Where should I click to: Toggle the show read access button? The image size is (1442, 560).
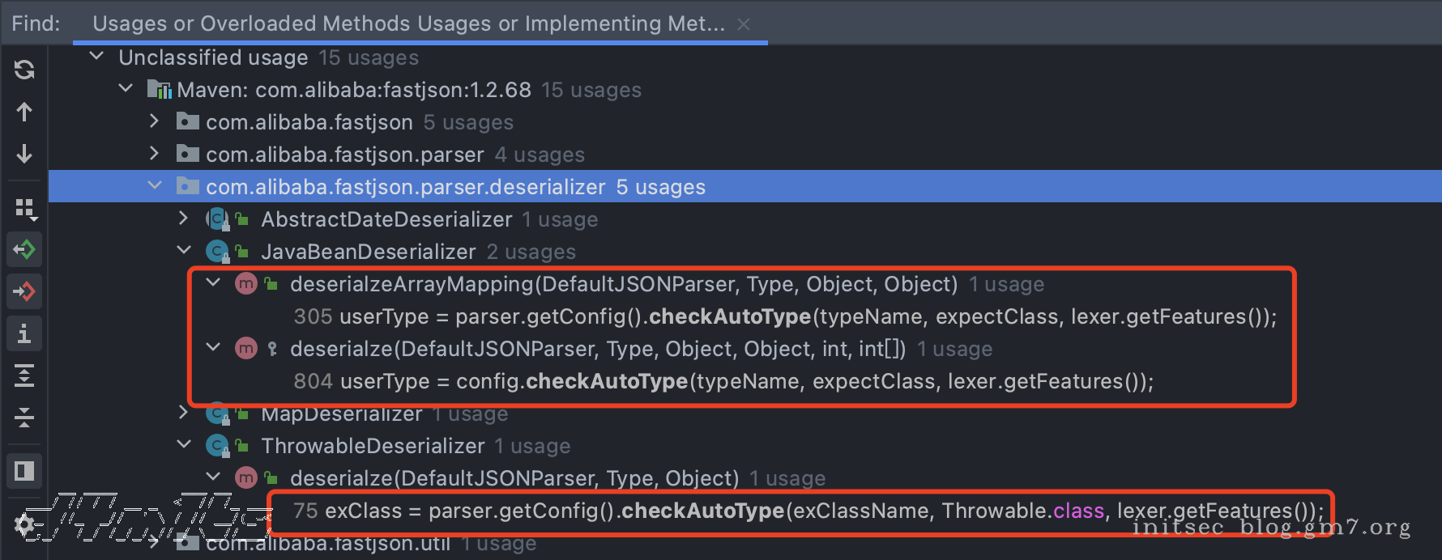(x=24, y=249)
